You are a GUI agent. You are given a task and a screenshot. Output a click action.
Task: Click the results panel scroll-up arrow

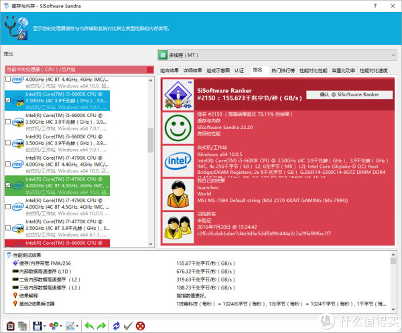pyautogui.click(x=393, y=254)
